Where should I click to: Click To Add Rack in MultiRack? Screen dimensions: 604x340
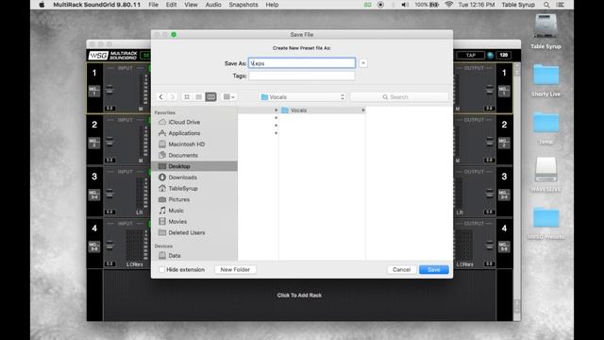click(x=299, y=296)
